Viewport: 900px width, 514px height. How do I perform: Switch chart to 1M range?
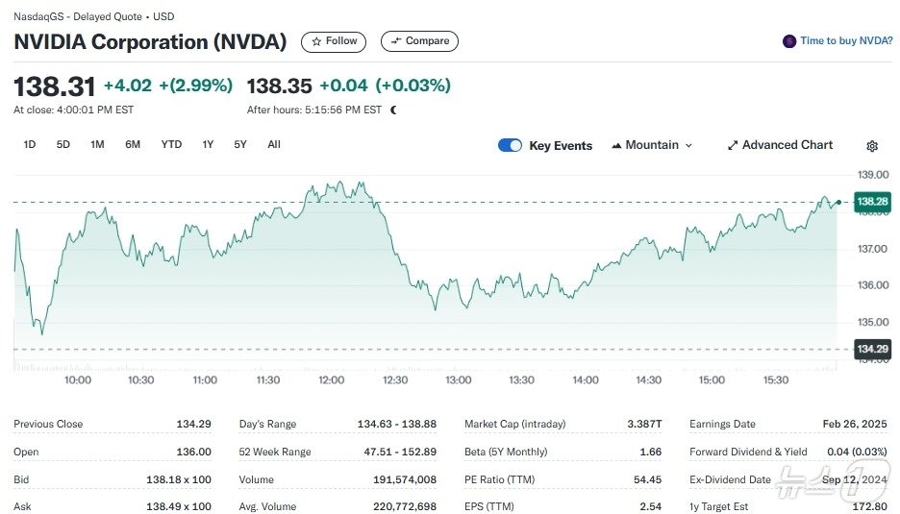tap(97, 144)
